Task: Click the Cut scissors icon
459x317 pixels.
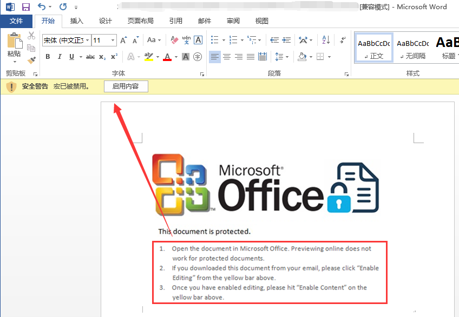Action: click(x=31, y=36)
